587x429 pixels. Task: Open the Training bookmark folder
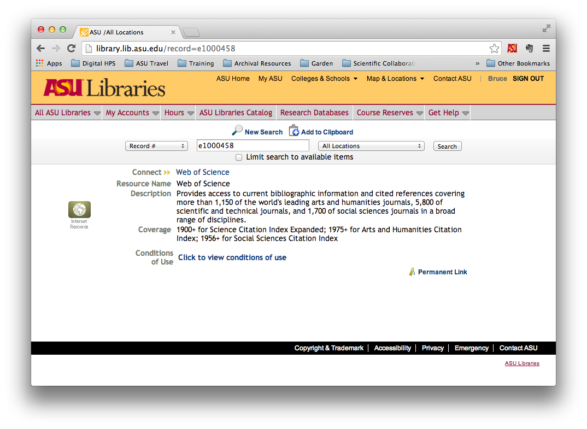(196, 63)
